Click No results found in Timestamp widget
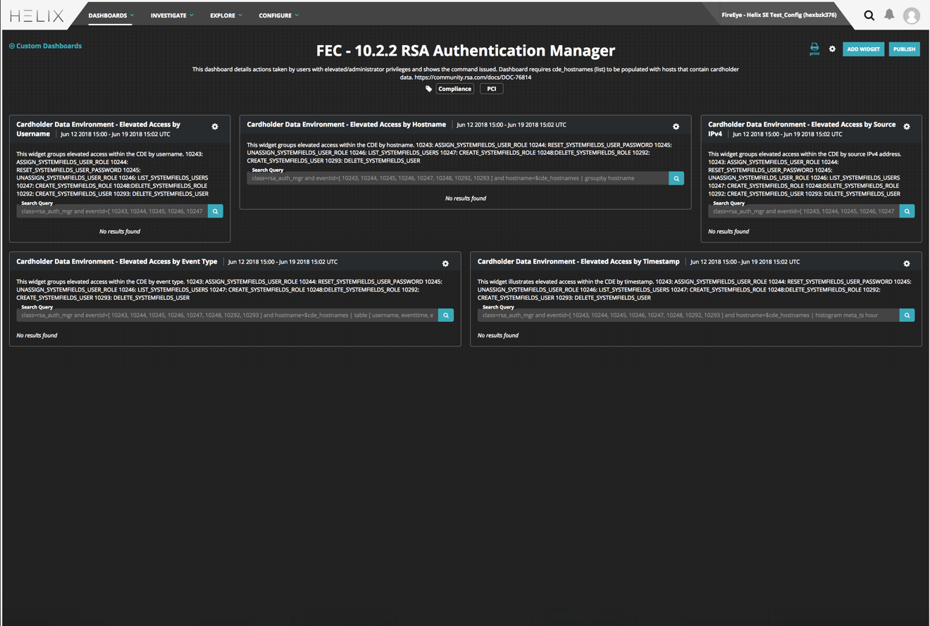This screenshot has width=930, height=626. [x=498, y=335]
